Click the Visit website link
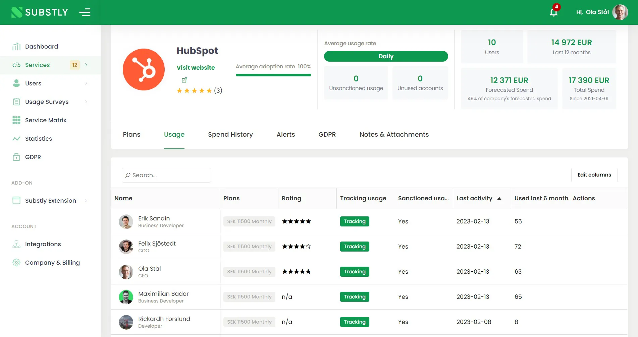 [x=196, y=68]
